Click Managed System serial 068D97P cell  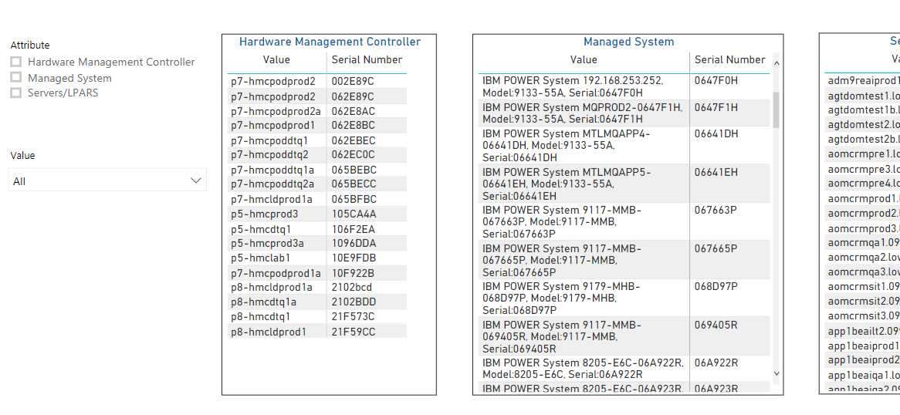pyautogui.click(x=716, y=286)
